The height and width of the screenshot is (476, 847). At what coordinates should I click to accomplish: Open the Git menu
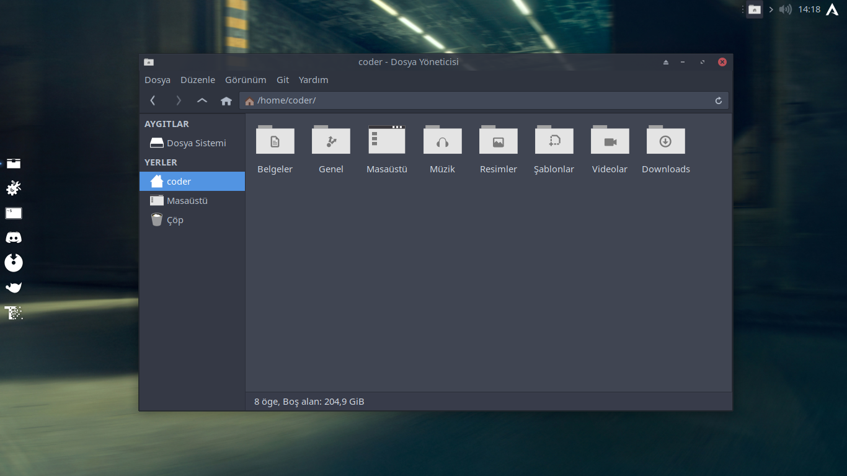[283, 80]
